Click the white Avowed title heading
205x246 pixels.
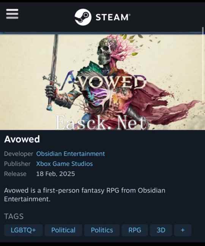coord(22,139)
